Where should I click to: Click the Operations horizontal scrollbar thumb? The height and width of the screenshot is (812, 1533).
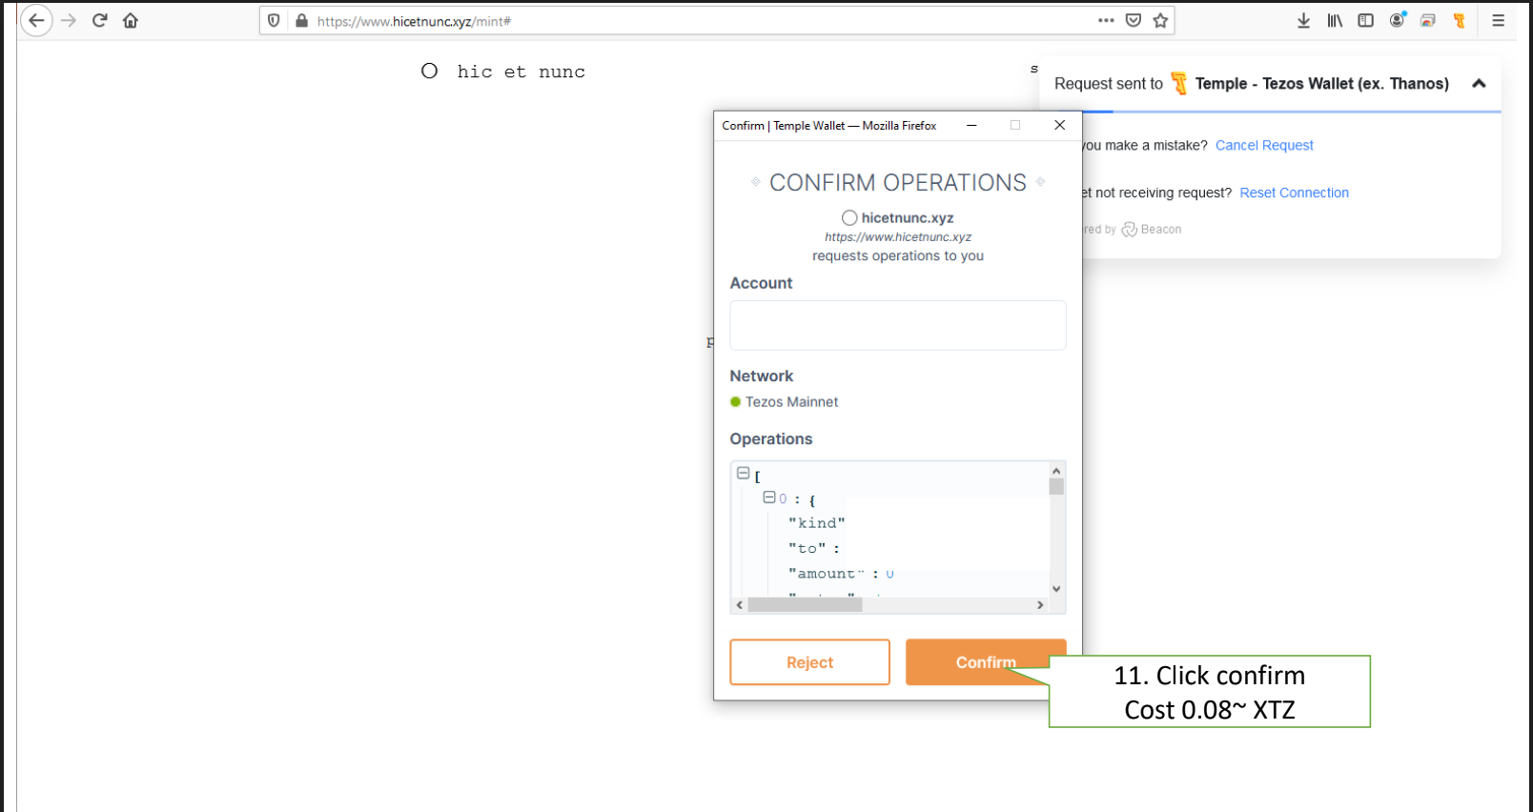805,604
